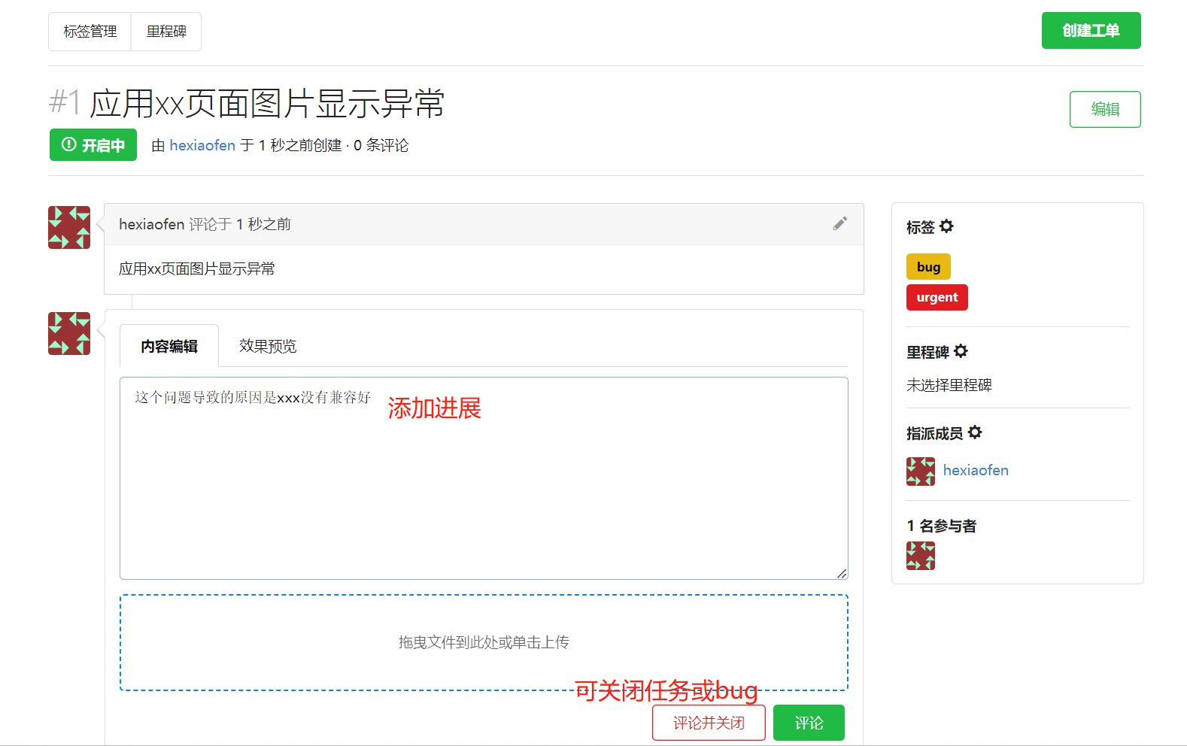Click hexiaofen author link in header

202,145
